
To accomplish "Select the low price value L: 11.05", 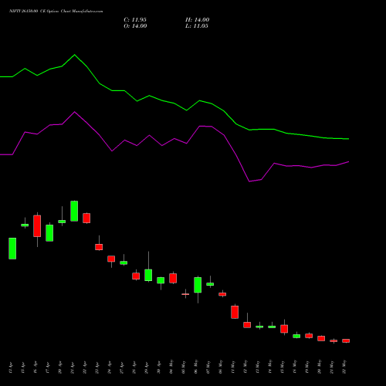I will pos(197,26).
